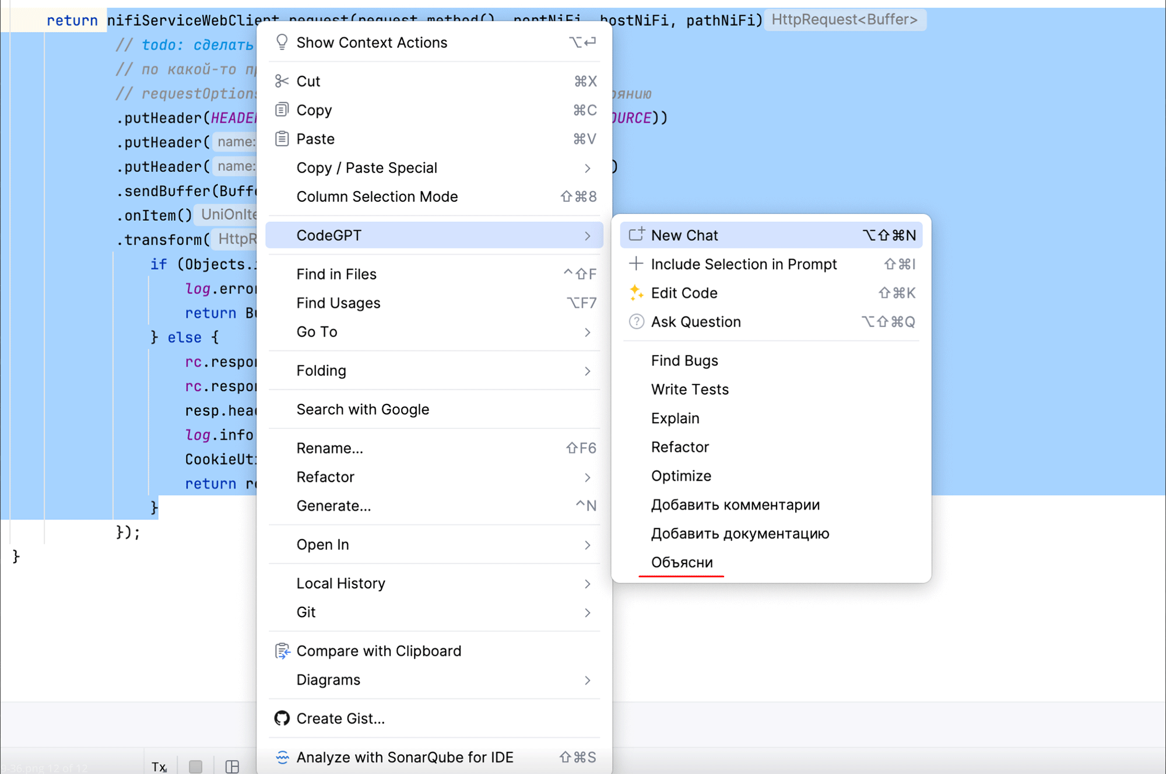Click the GitHub icon for Create Gist

pos(282,718)
